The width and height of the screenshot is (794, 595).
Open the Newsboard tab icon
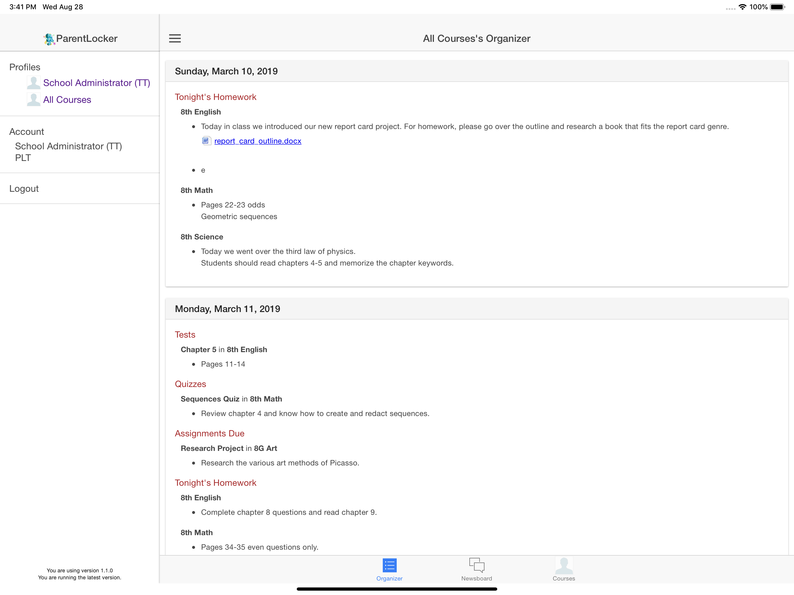(476, 565)
